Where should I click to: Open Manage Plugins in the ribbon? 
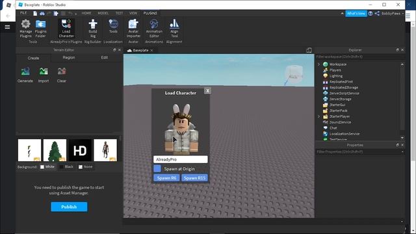click(25, 29)
